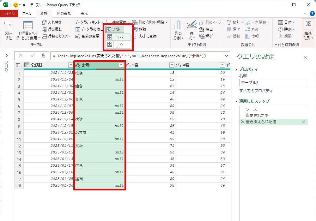Open filter dropdown for 会場 column
This screenshot has width=316, height=221.
tap(121, 65)
